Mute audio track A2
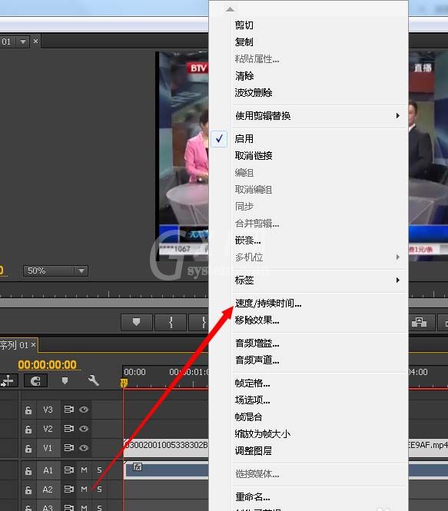The width and height of the screenshot is (448, 511). 84,489
